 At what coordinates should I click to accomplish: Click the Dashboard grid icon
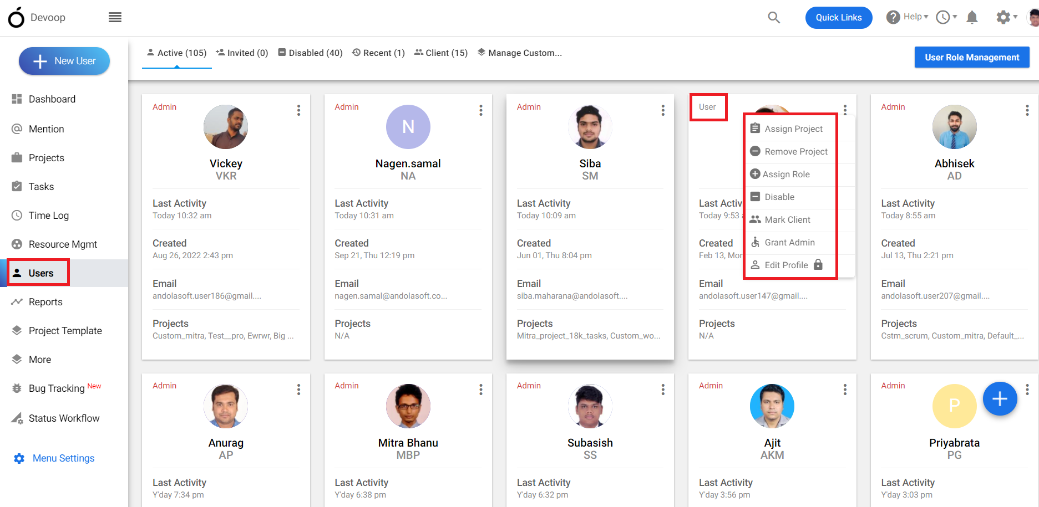point(17,99)
